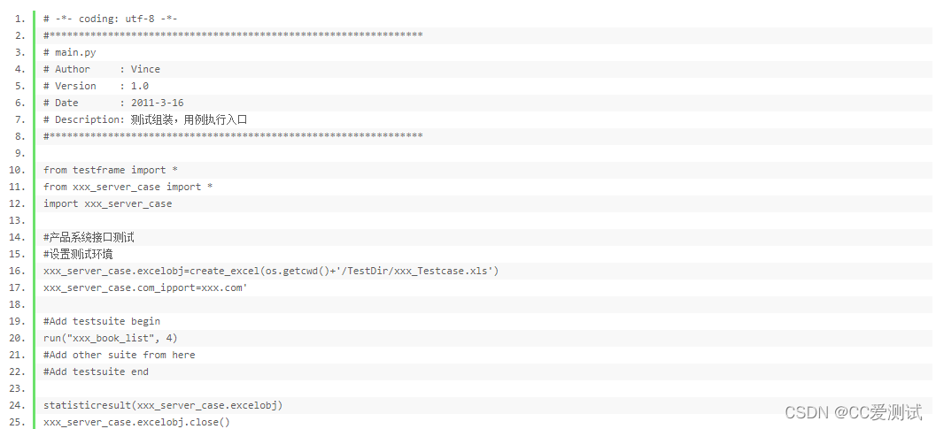936x429 pixels.
Task: Click '#Add testsuite end' comment
Action: coord(97,372)
